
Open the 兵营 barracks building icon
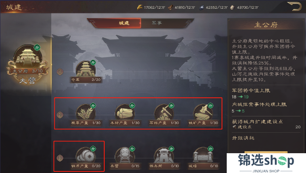pyautogui.click(x=125, y=155)
